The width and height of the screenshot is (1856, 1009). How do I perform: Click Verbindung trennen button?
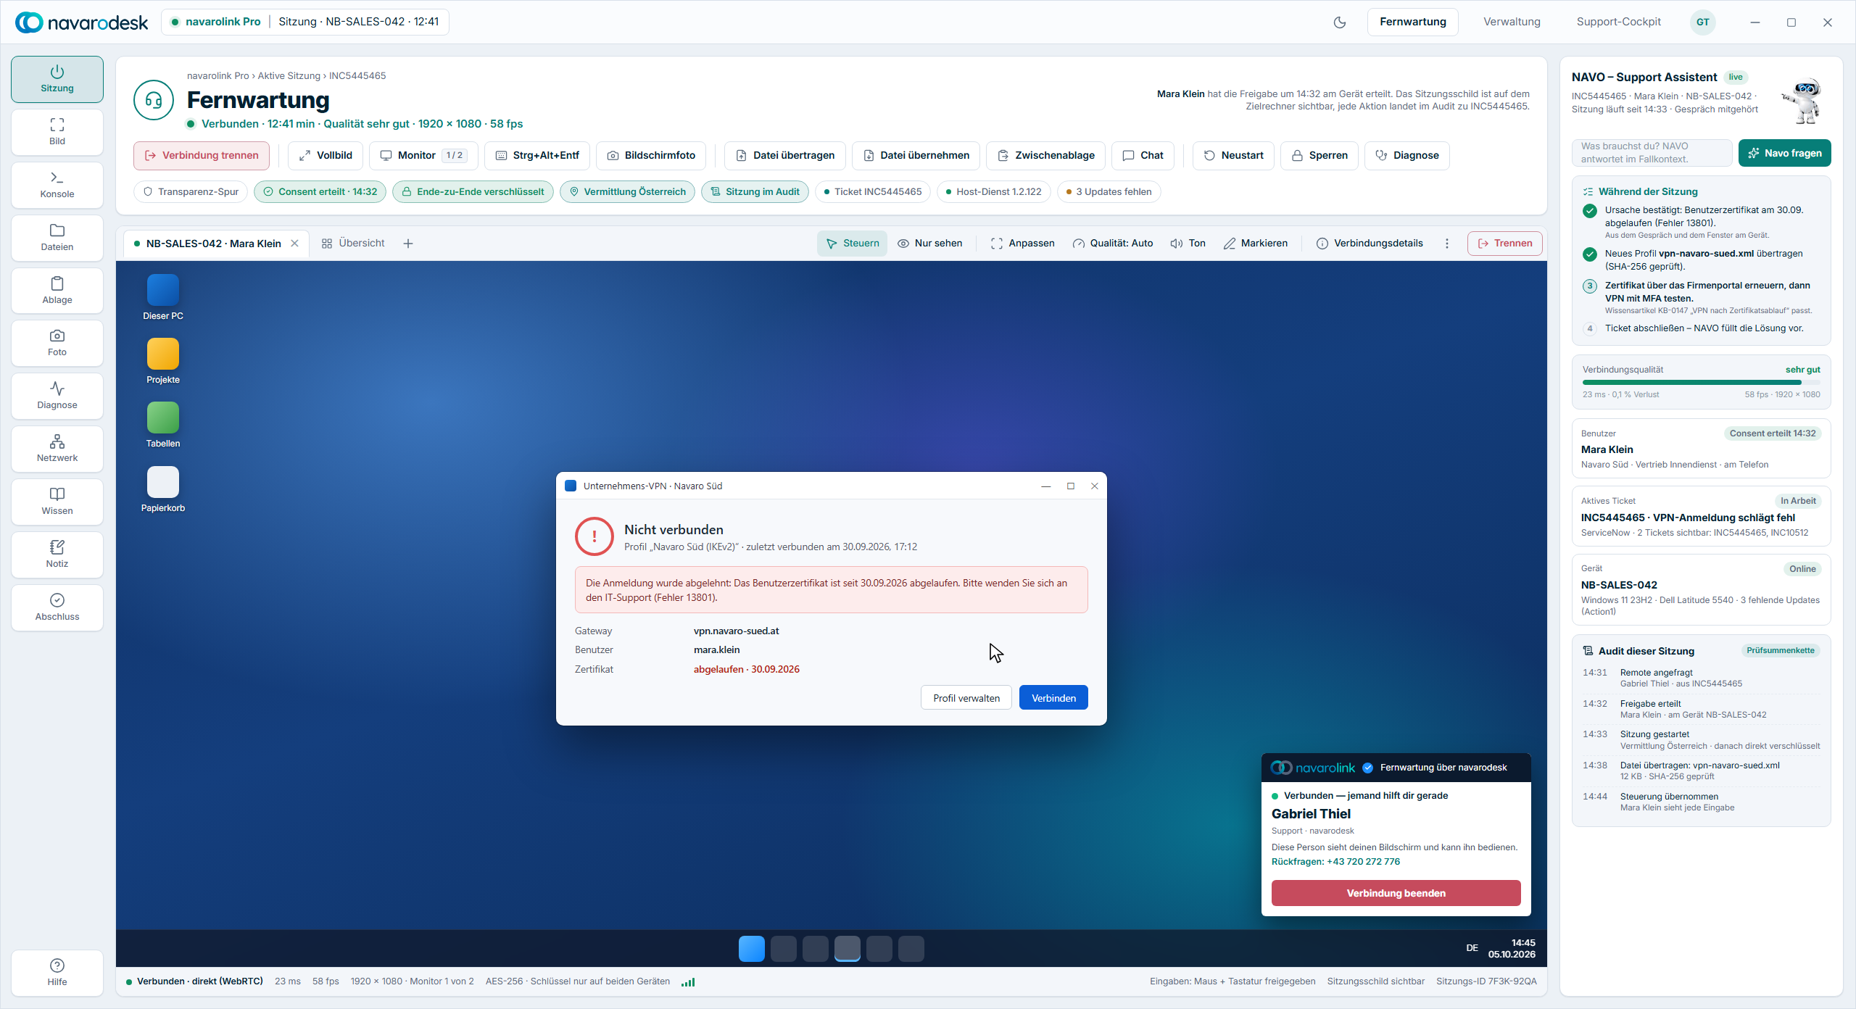point(202,155)
